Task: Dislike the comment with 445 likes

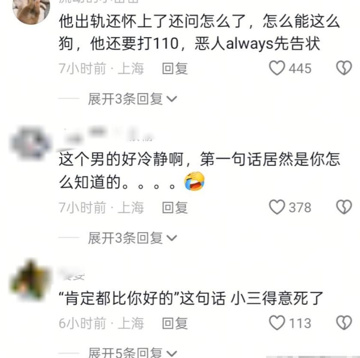Action: [x=344, y=68]
